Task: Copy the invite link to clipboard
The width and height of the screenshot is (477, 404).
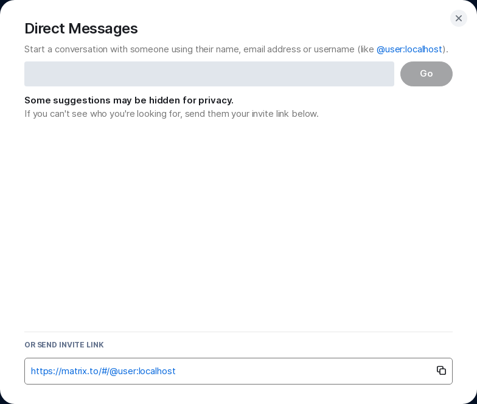Action: [x=441, y=371]
